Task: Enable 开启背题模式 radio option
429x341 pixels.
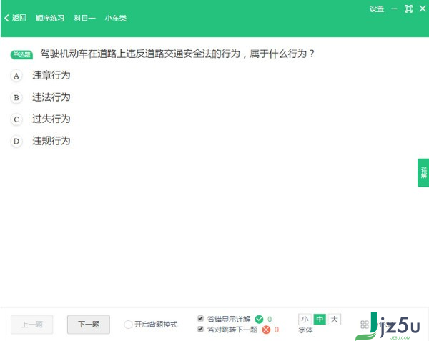Action: (x=128, y=325)
